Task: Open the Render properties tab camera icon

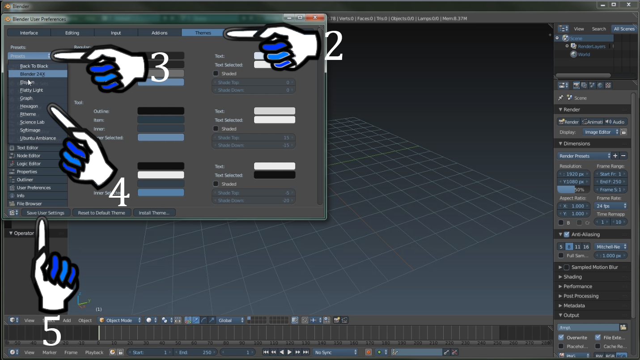Action: point(576,85)
